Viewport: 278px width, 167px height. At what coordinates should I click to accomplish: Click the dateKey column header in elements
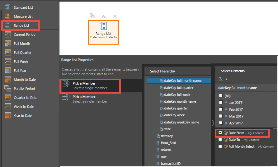coord(238,88)
